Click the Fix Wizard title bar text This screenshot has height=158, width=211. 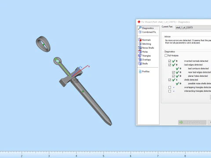coord(165,22)
